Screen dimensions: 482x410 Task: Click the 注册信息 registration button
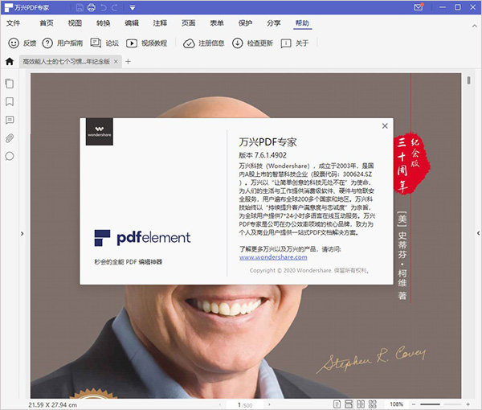point(203,43)
